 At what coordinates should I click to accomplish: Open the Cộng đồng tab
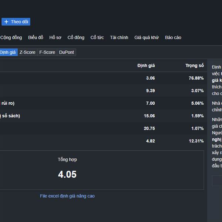(11, 37)
